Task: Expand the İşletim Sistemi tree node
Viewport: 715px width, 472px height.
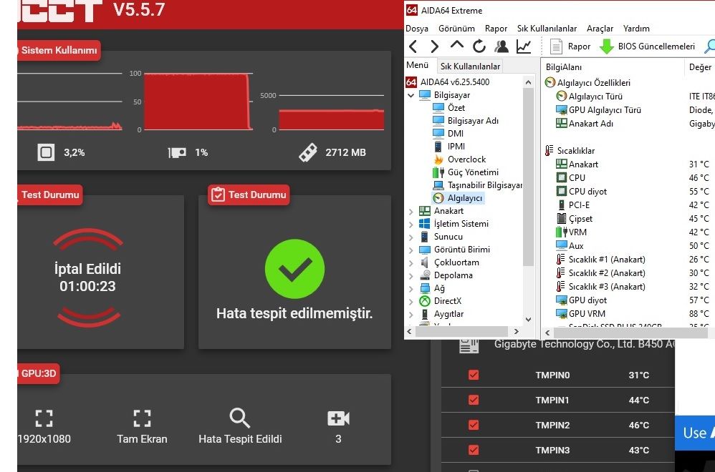Action: pyautogui.click(x=411, y=224)
